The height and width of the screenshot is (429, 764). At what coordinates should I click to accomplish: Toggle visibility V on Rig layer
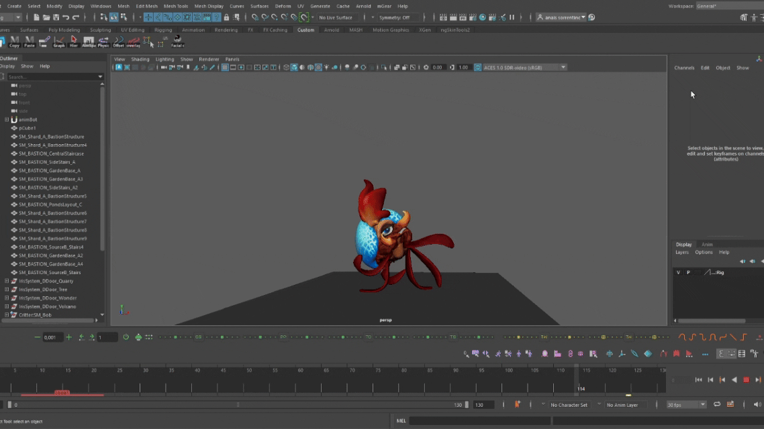point(678,273)
